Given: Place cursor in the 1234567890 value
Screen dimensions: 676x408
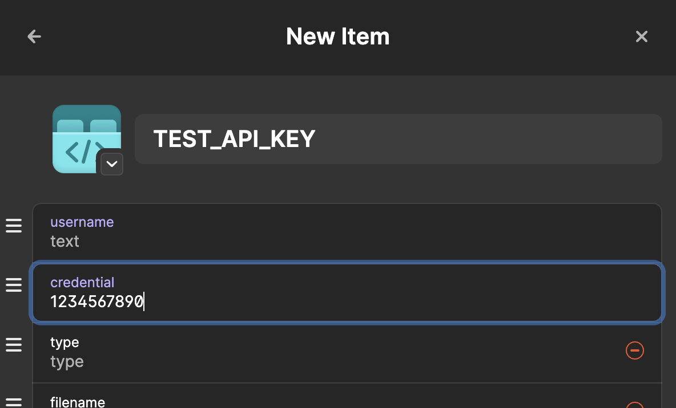Looking at the screenshot, I should tap(96, 302).
